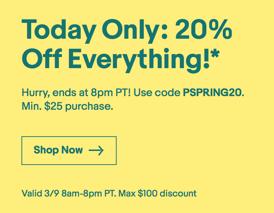
Task: Click the 8am-8pm time range in the fine print
Action: [x=82, y=194]
